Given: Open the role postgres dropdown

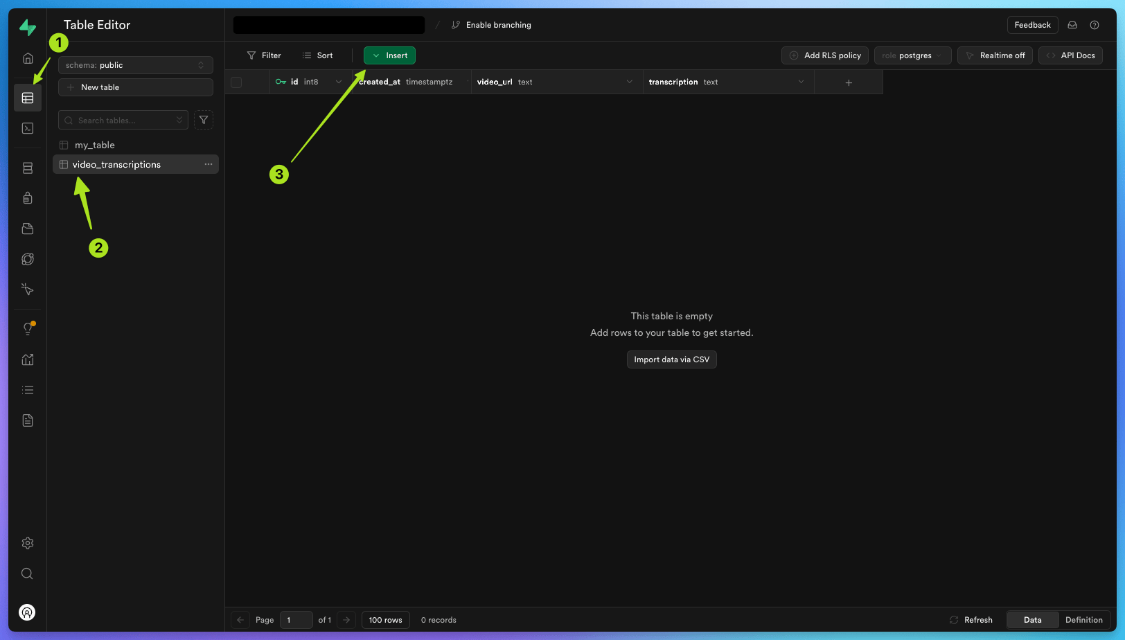Looking at the screenshot, I should pos(912,55).
